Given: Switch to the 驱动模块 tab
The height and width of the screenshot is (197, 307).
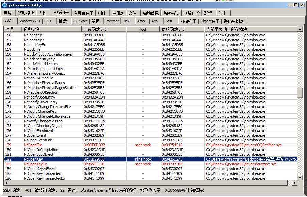Looking at the screenshot, I should tap(26, 13).
